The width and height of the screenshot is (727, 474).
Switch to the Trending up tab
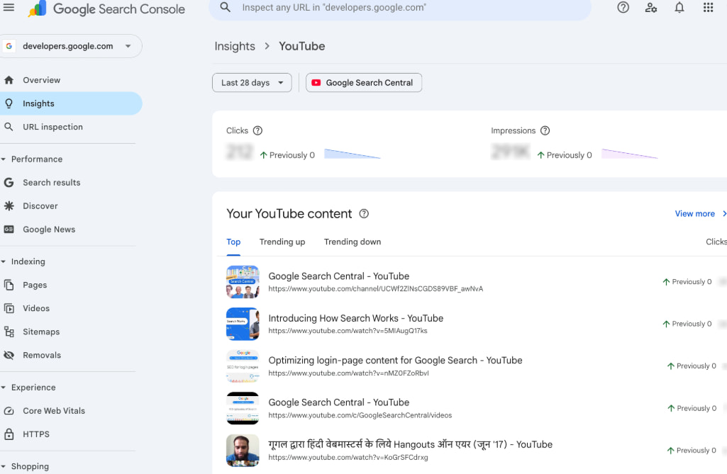click(282, 242)
